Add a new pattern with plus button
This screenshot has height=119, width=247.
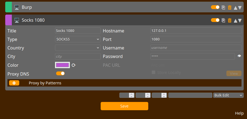pos(14,83)
